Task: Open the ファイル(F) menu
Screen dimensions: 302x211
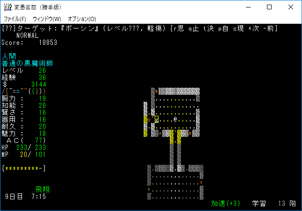Action: 15,19
